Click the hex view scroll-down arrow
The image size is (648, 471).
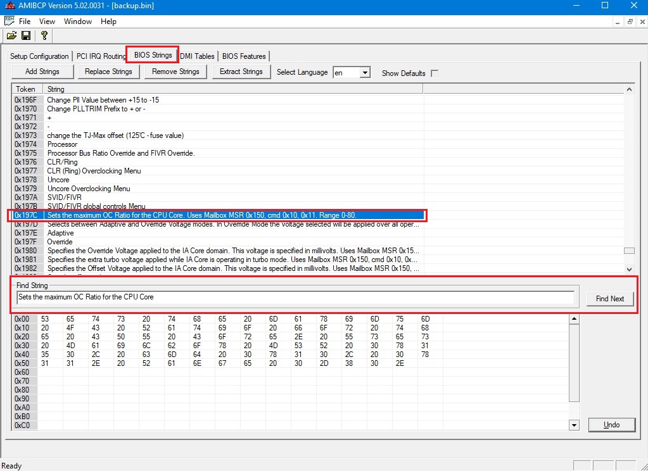[x=574, y=425]
